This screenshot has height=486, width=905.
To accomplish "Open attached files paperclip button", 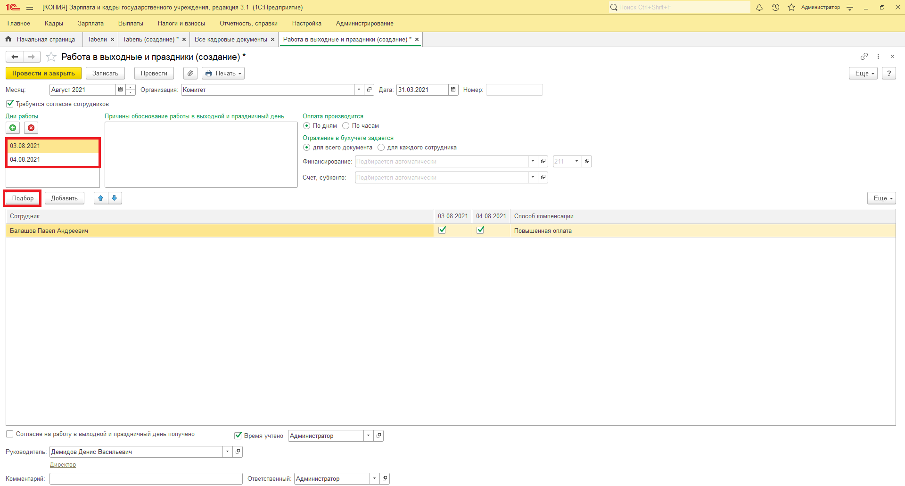I will click(x=190, y=74).
